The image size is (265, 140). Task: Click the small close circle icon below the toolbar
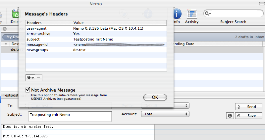4,29
